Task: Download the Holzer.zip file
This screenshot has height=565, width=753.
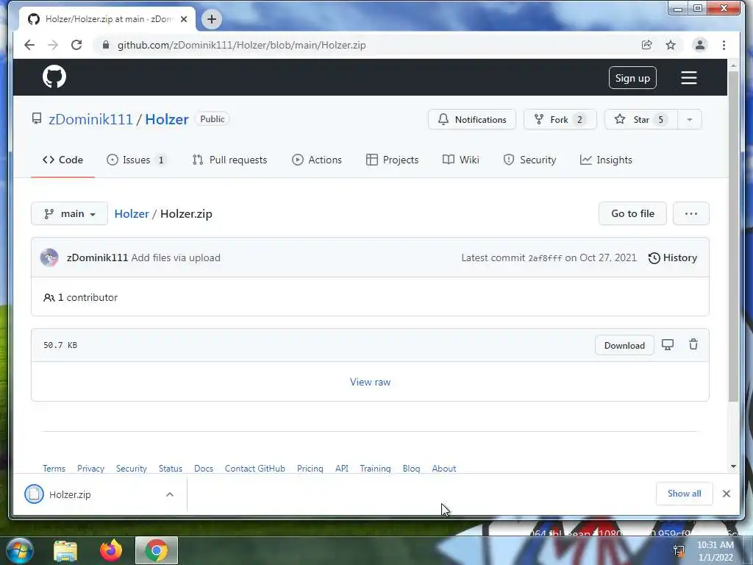Action: click(x=624, y=346)
